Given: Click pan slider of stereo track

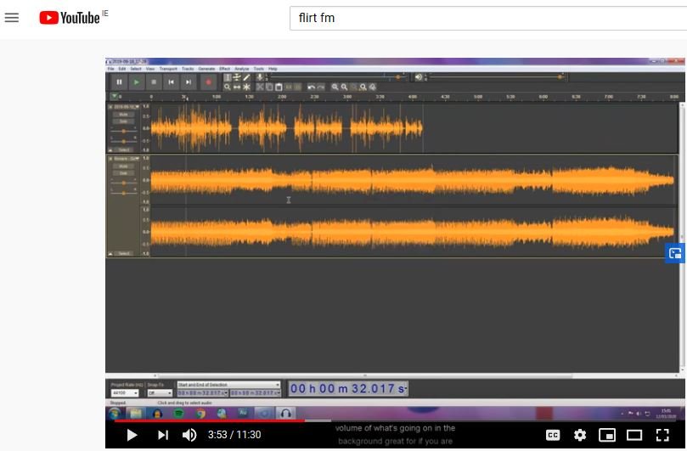Looking at the screenshot, I should coord(123,193).
